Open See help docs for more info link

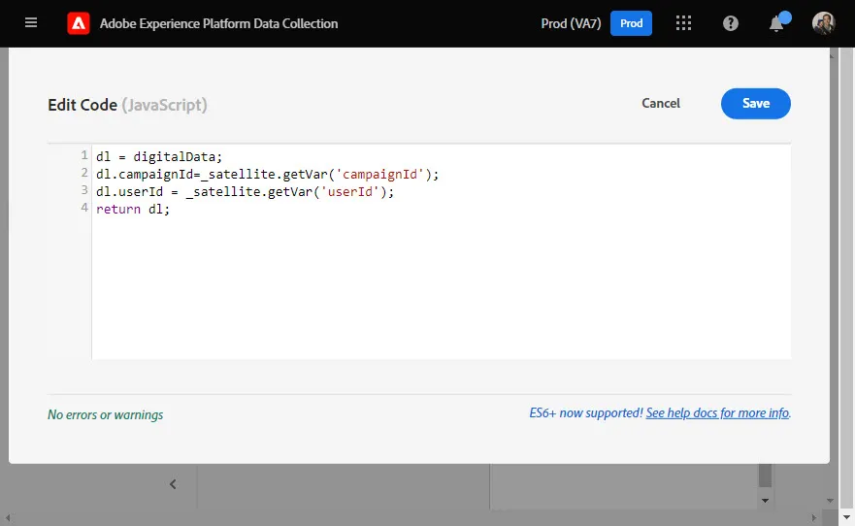pos(717,413)
